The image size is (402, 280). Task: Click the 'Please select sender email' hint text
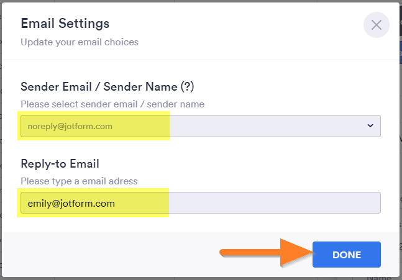click(x=112, y=104)
